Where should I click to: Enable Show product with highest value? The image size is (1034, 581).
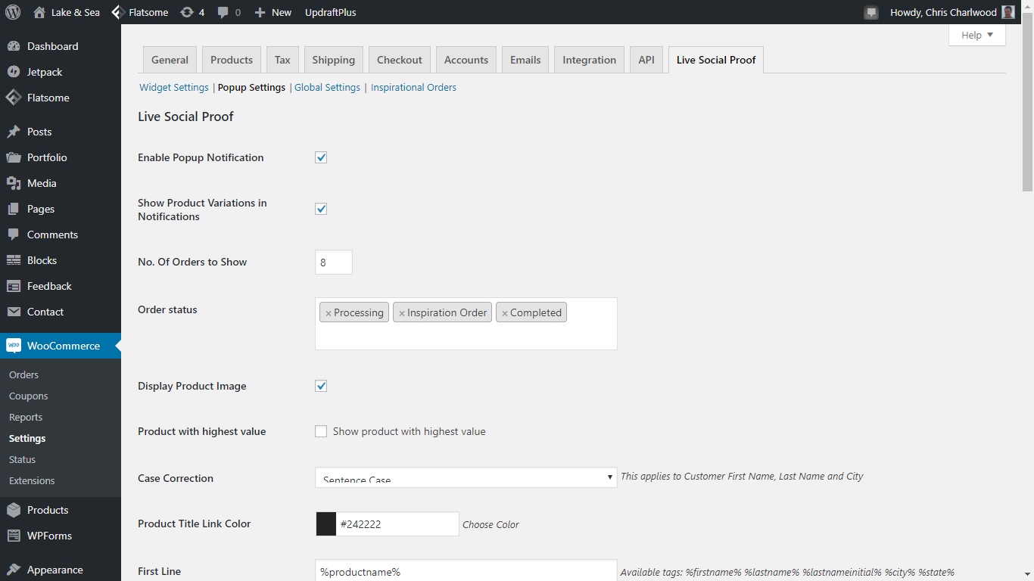coord(321,431)
